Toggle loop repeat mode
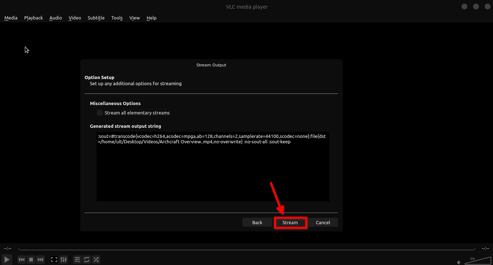The width and height of the screenshot is (493, 265). (87, 259)
